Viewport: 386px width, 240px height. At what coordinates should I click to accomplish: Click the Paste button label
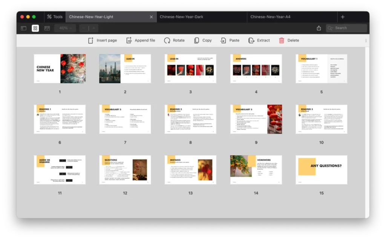[x=234, y=40]
